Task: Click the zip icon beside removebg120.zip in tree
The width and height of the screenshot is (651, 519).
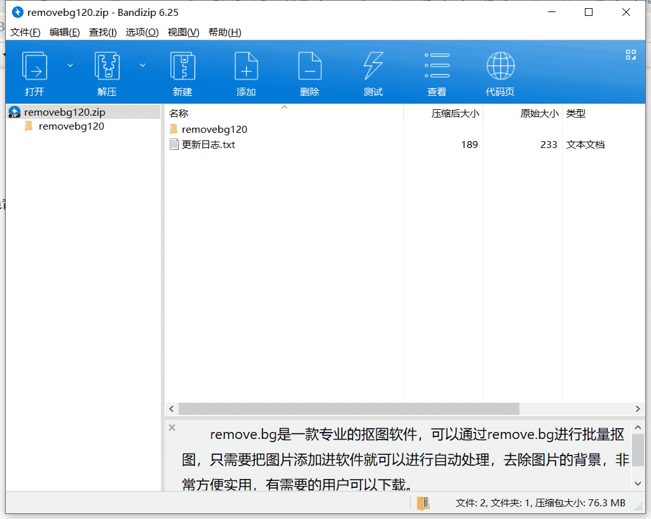Action: click(x=15, y=112)
